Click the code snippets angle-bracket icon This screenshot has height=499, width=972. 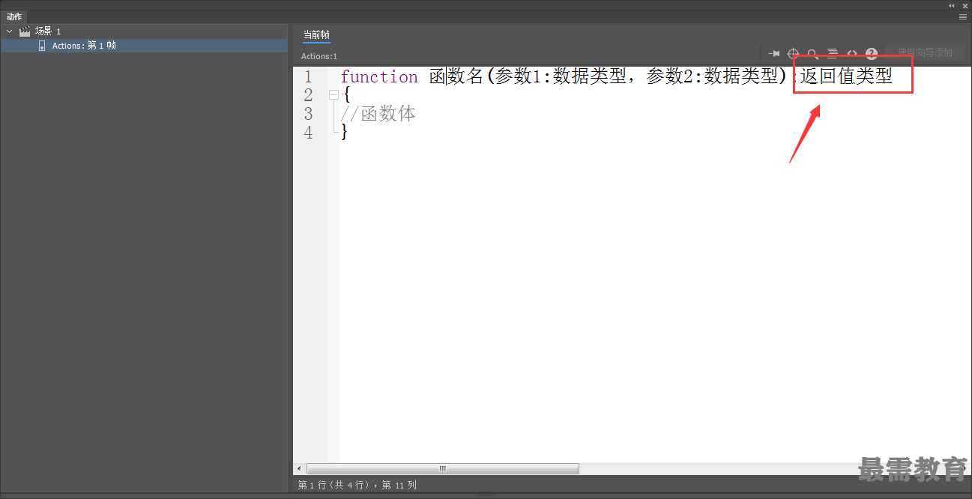click(x=852, y=54)
